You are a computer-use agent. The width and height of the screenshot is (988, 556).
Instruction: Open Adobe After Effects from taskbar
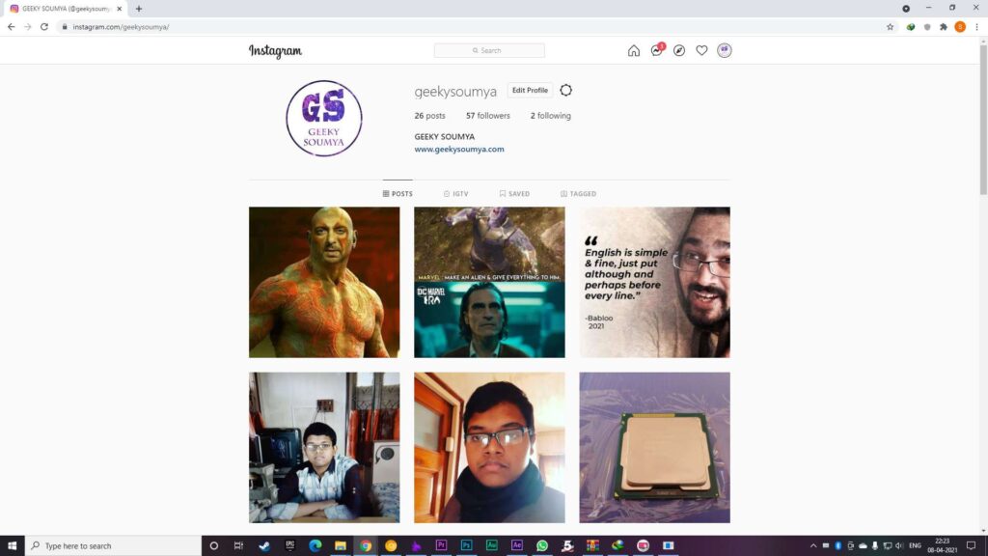[x=517, y=545]
